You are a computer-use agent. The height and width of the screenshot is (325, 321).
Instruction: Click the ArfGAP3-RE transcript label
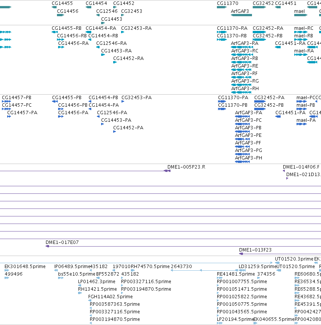click(x=245, y=66)
